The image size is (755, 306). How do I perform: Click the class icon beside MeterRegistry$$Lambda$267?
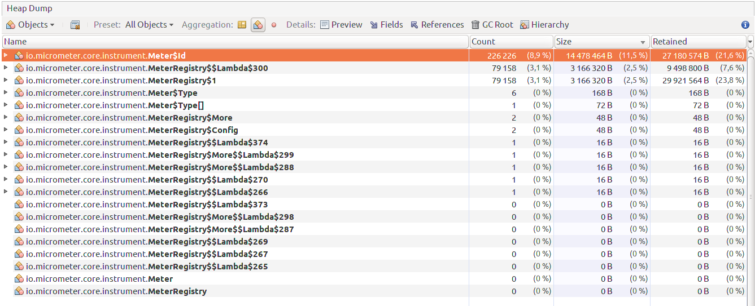click(x=19, y=254)
